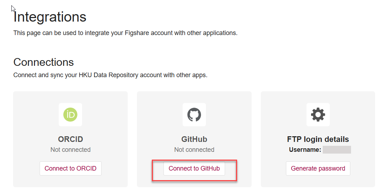Click the green ORCID iD logo icon
Screen dimensions: 379x195
point(70,115)
